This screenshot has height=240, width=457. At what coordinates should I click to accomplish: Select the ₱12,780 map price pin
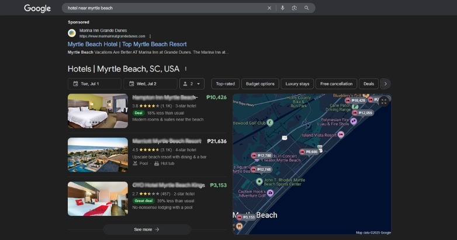[x=261, y=156]
